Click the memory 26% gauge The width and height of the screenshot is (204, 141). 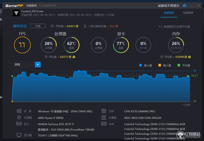[176, 45]
